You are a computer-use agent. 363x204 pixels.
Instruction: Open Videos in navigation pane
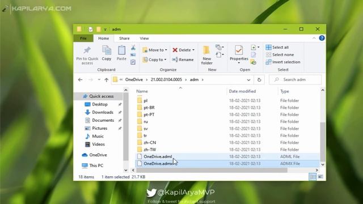[x=98, y=144]
